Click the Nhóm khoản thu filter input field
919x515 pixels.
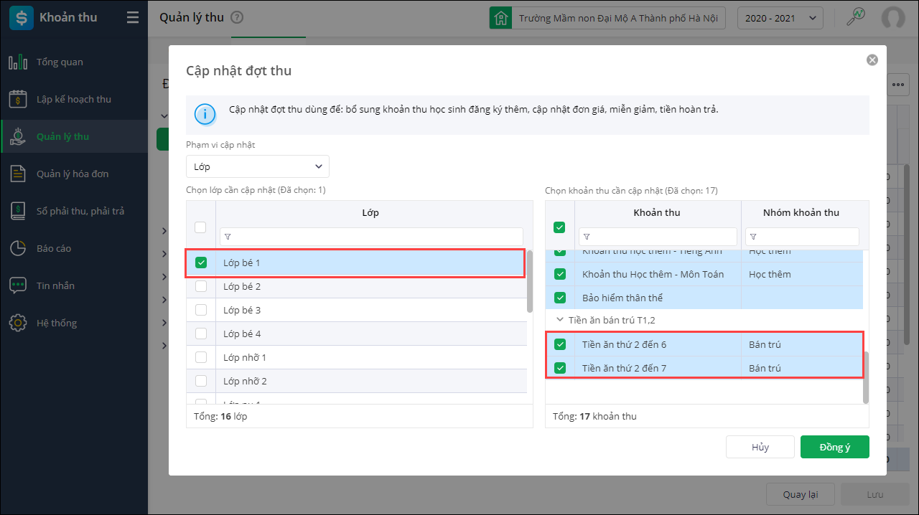coord(802,237)
